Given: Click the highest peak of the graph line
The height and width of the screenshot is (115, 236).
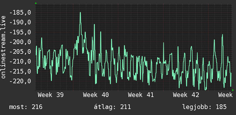Looking at the screenshot, I should coord(80,12).
